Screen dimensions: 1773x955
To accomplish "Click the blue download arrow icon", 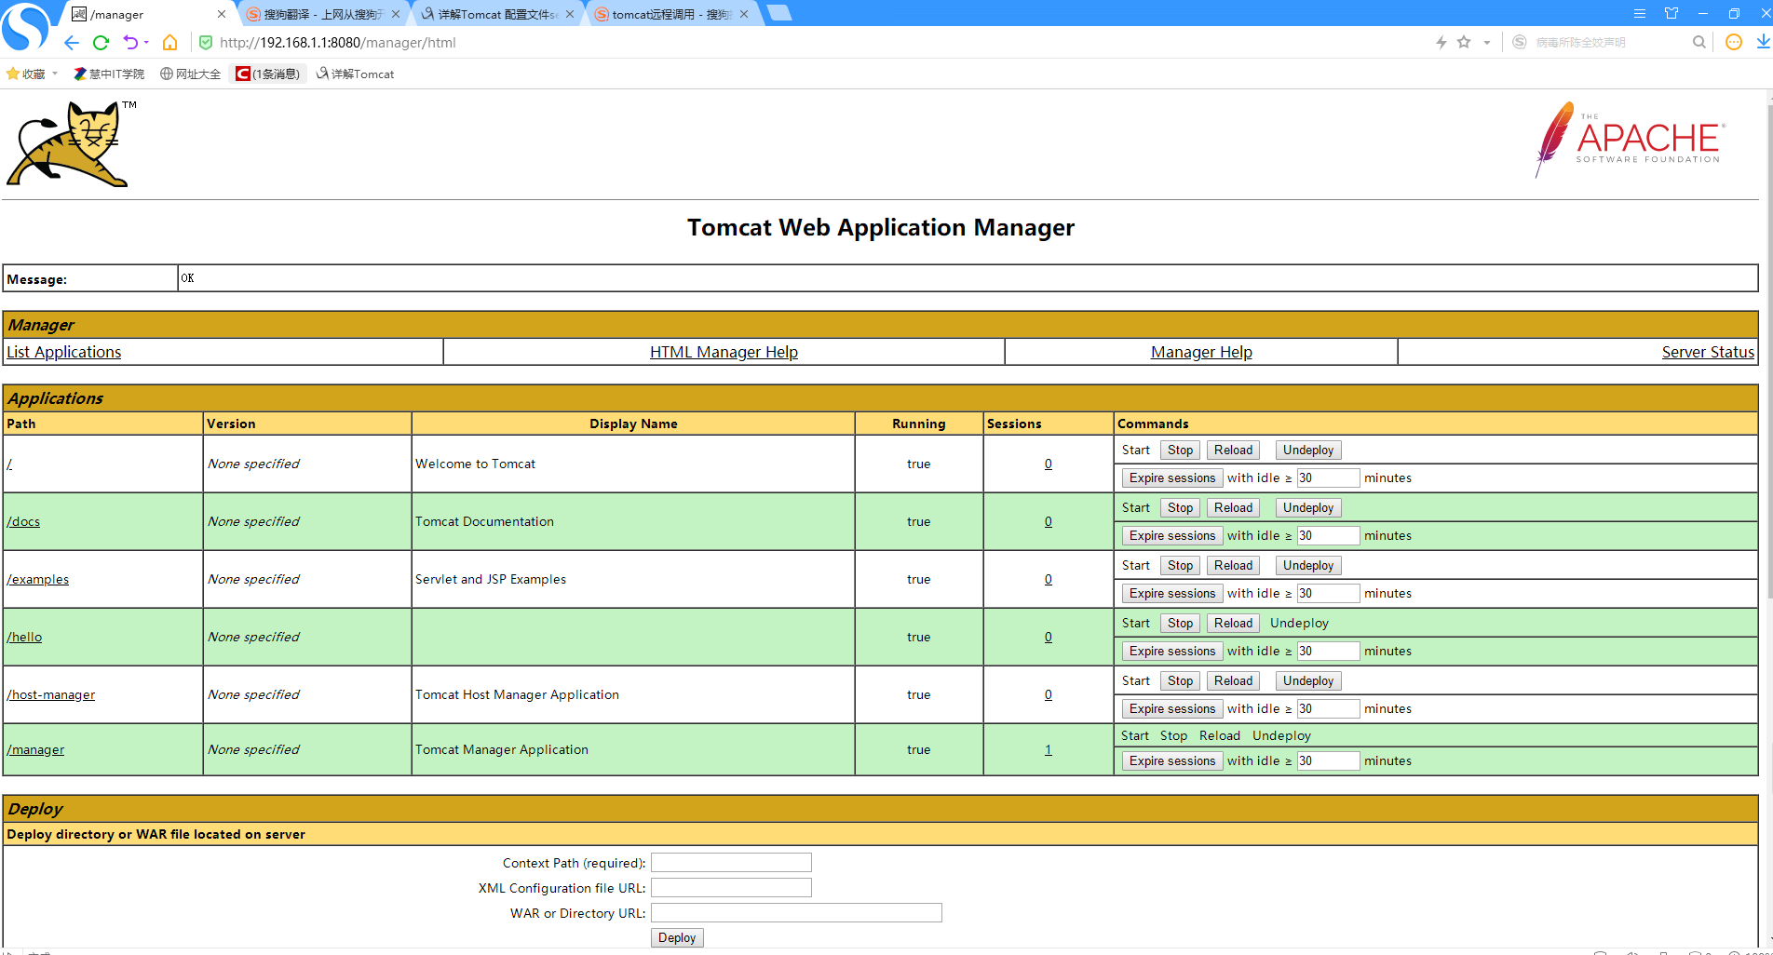I will [1764, 42].
